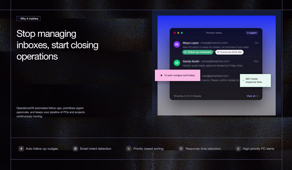
Task: Click Sandy Koshi's green avatar
Action: point(177,63)
